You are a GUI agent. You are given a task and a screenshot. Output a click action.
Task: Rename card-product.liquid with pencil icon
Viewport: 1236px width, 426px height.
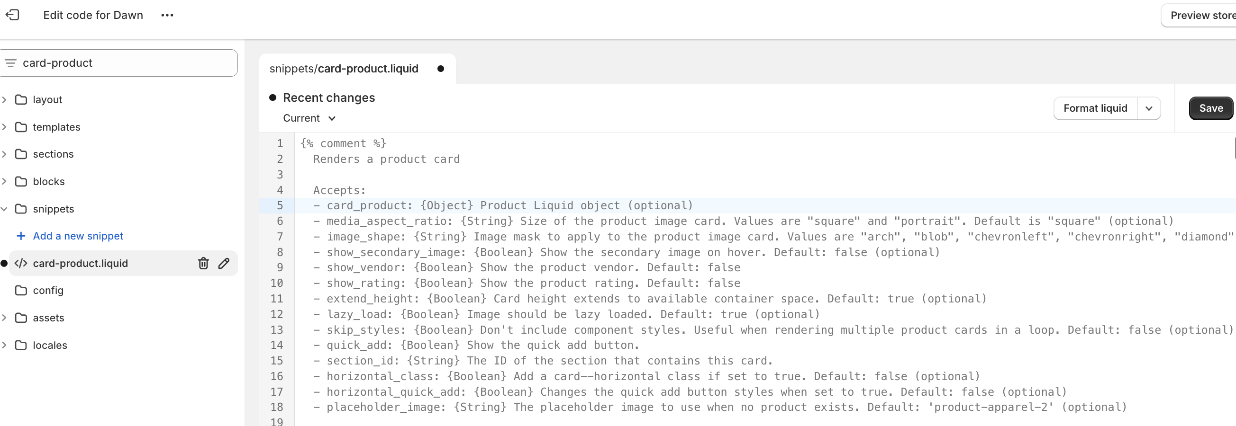pyautogui.click(x=224, y=263)
